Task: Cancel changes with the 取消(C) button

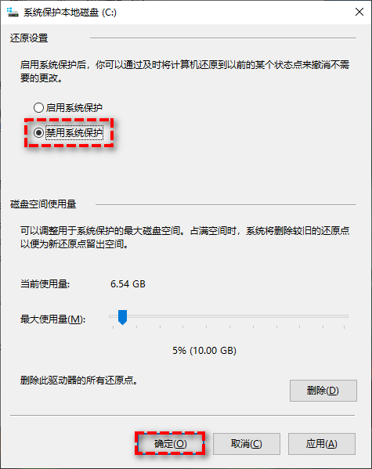Action: pyautogui.click(x=247, y=444)
